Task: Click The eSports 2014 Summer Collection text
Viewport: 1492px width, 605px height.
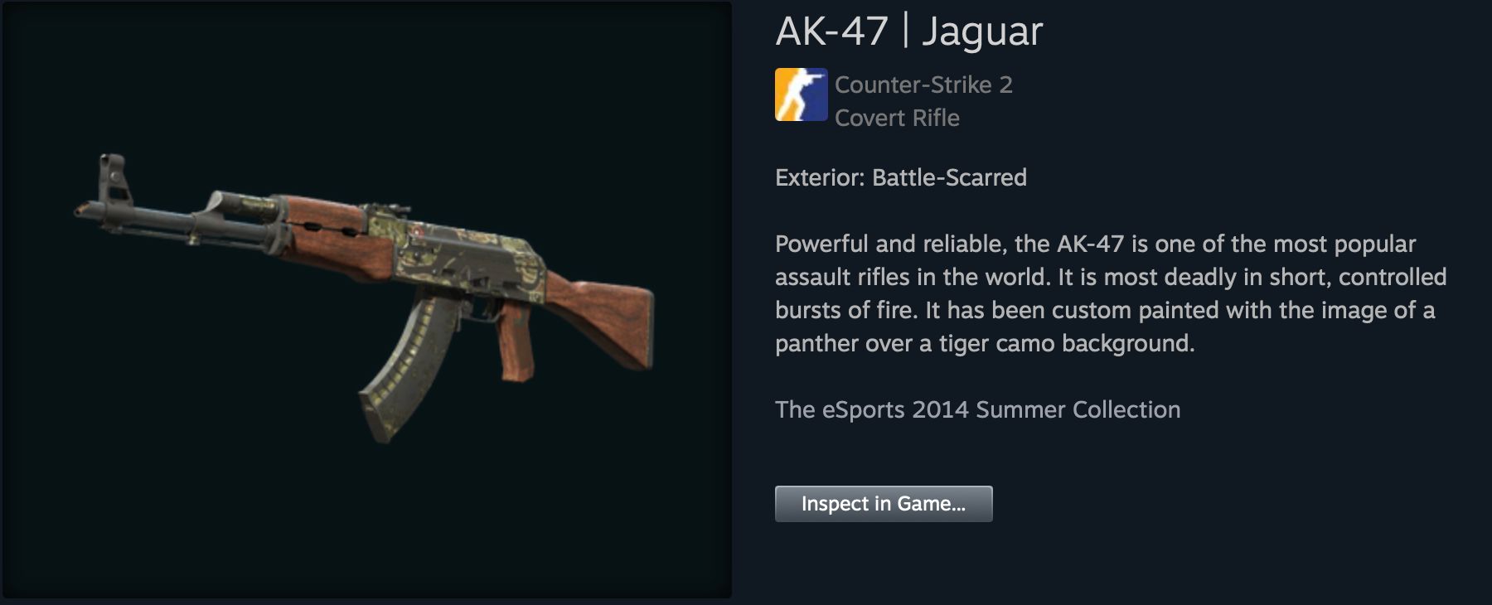Action: [x=978, y=409]
